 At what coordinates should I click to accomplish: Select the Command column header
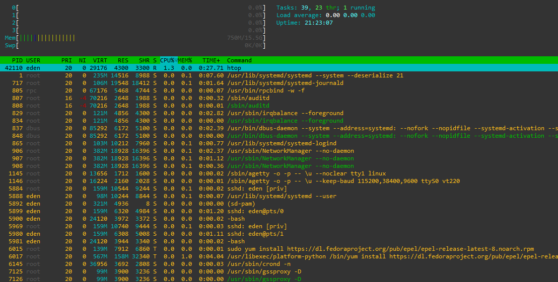pos(240,60)
